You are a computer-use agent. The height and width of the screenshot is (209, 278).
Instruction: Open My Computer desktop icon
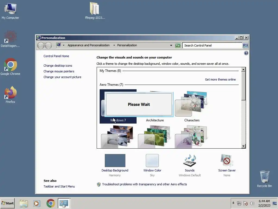click(x=10, y=11)
